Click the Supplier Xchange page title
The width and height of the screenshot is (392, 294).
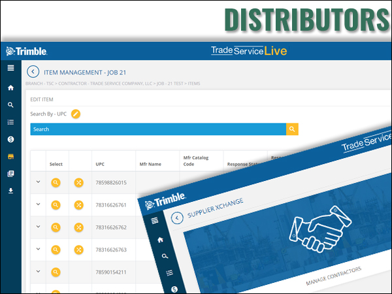click(x=215, y=208)
